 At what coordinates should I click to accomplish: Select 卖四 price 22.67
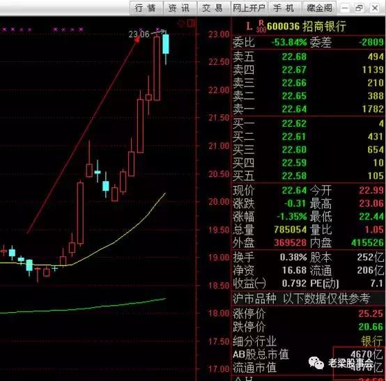pos(294,70)
